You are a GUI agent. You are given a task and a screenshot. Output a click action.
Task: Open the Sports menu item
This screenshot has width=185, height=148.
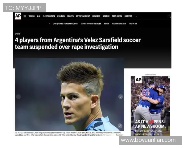pyautogui.click(x=70, y=16)
